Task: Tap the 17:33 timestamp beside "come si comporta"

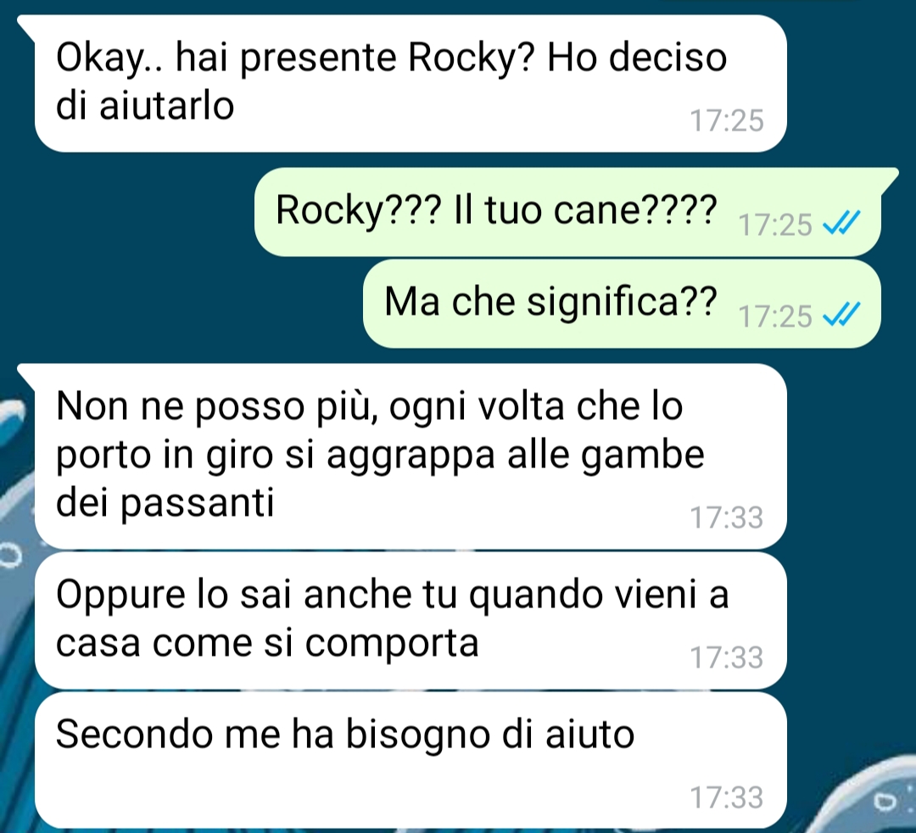Action: 727,657
